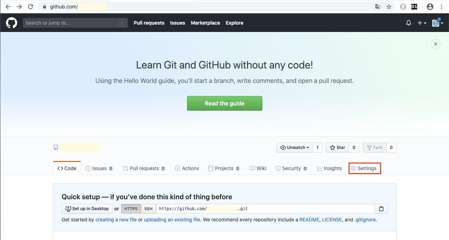The width and height of the screenshot is (449, 240).
Task: Go back with browser back arrow
Action: point(8,7)
